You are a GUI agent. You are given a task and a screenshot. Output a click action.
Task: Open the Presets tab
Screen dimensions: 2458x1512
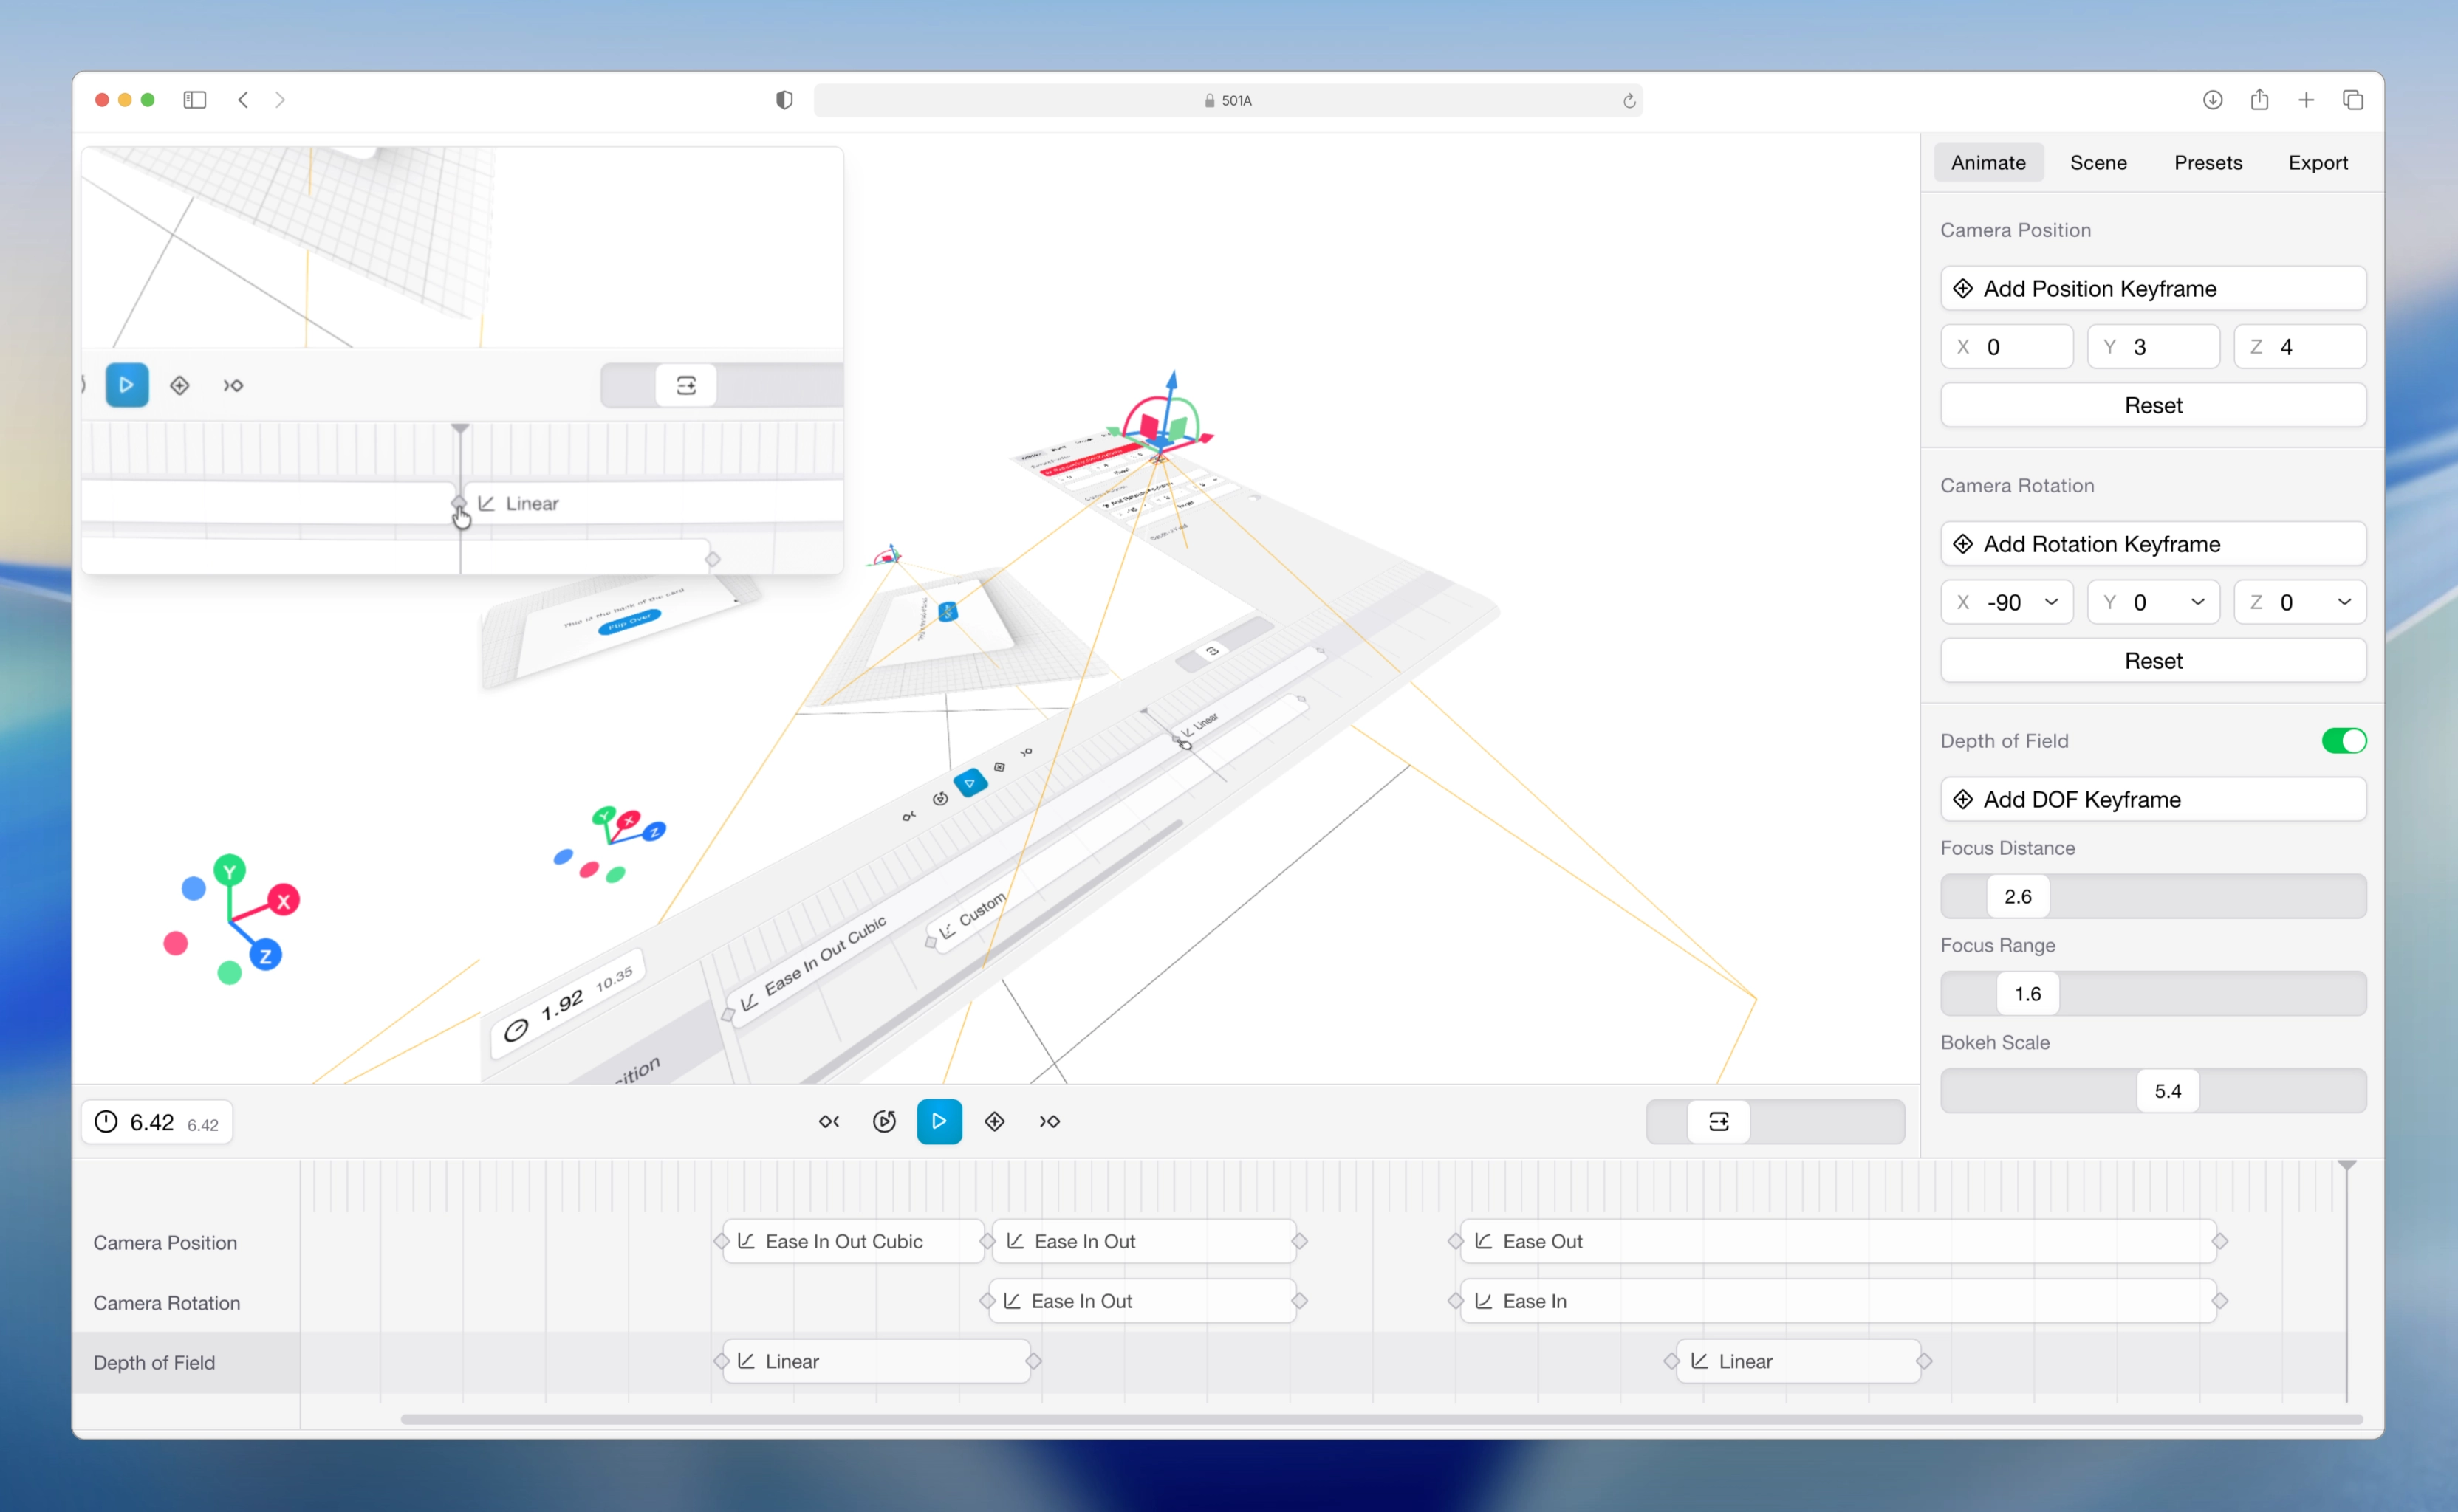coord(2208,163)
